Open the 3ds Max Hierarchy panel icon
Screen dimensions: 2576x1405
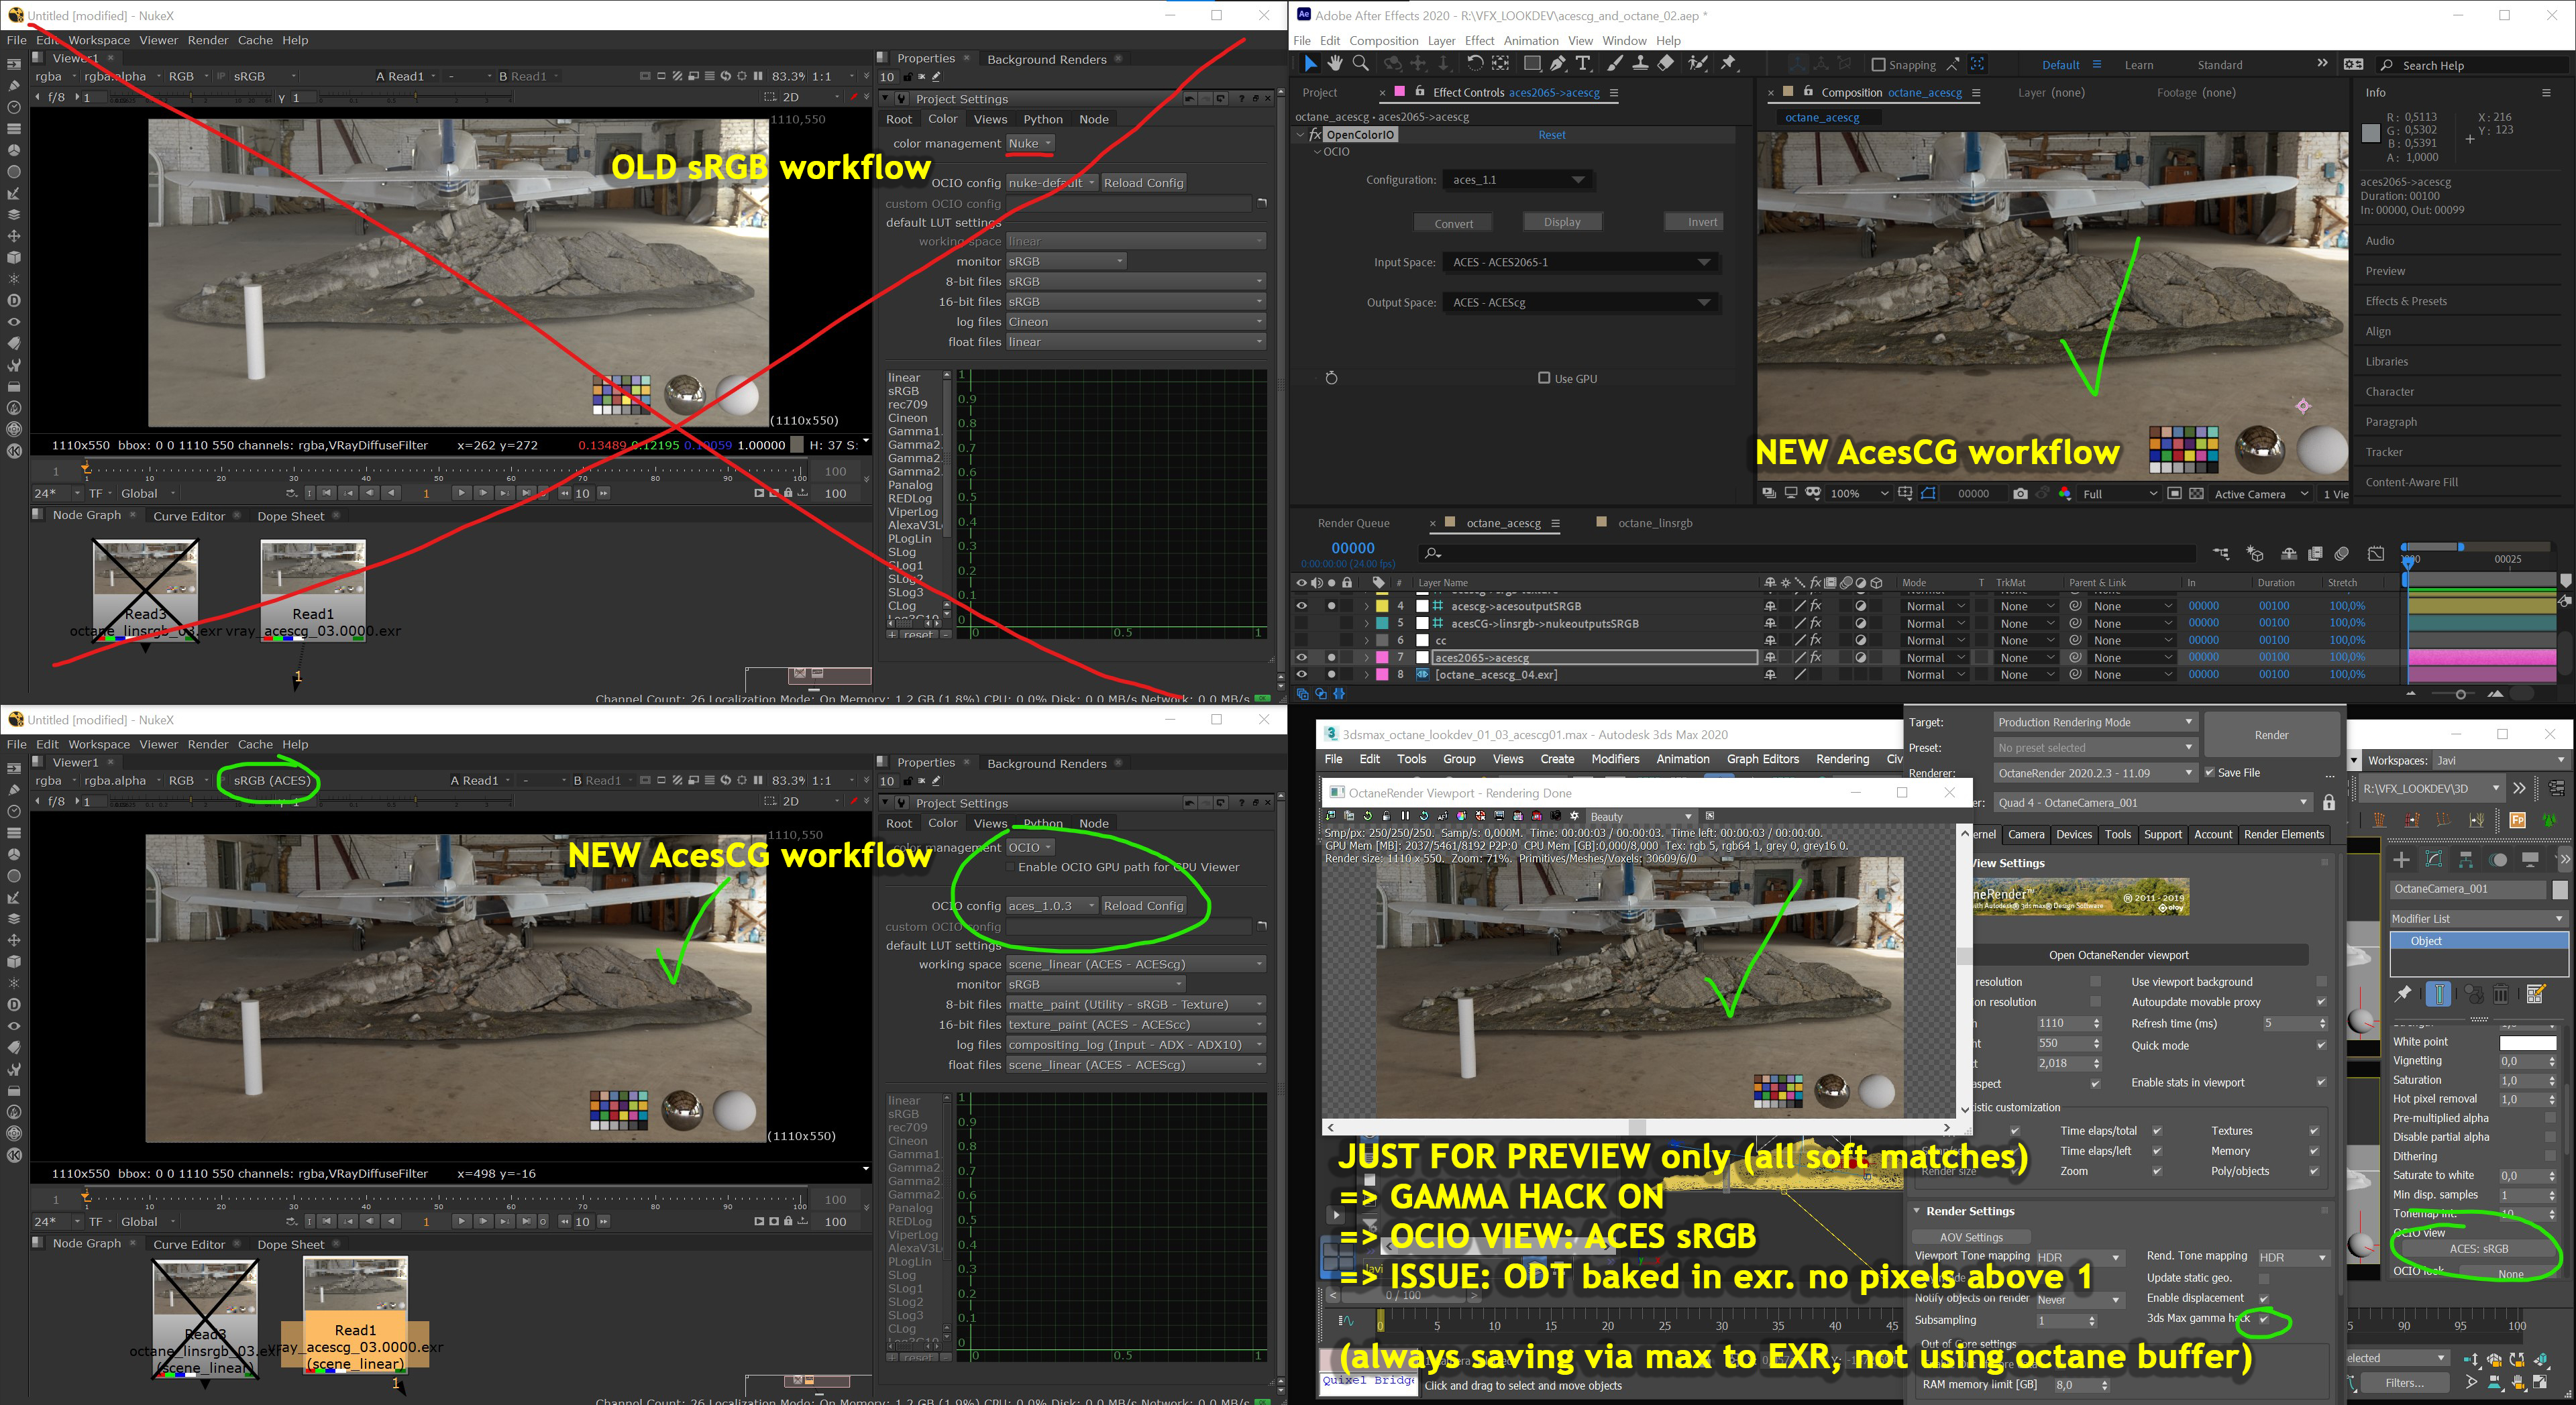tap(2466, 860)
